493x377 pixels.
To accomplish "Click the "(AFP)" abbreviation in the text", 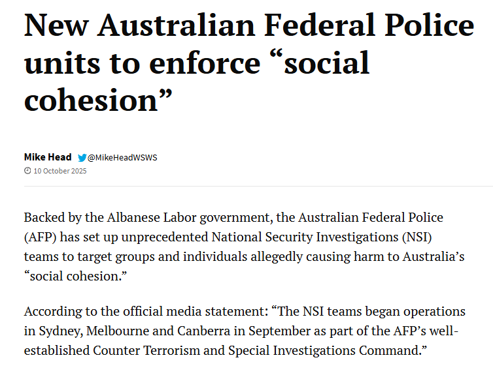I will click(x=41, y=237).
